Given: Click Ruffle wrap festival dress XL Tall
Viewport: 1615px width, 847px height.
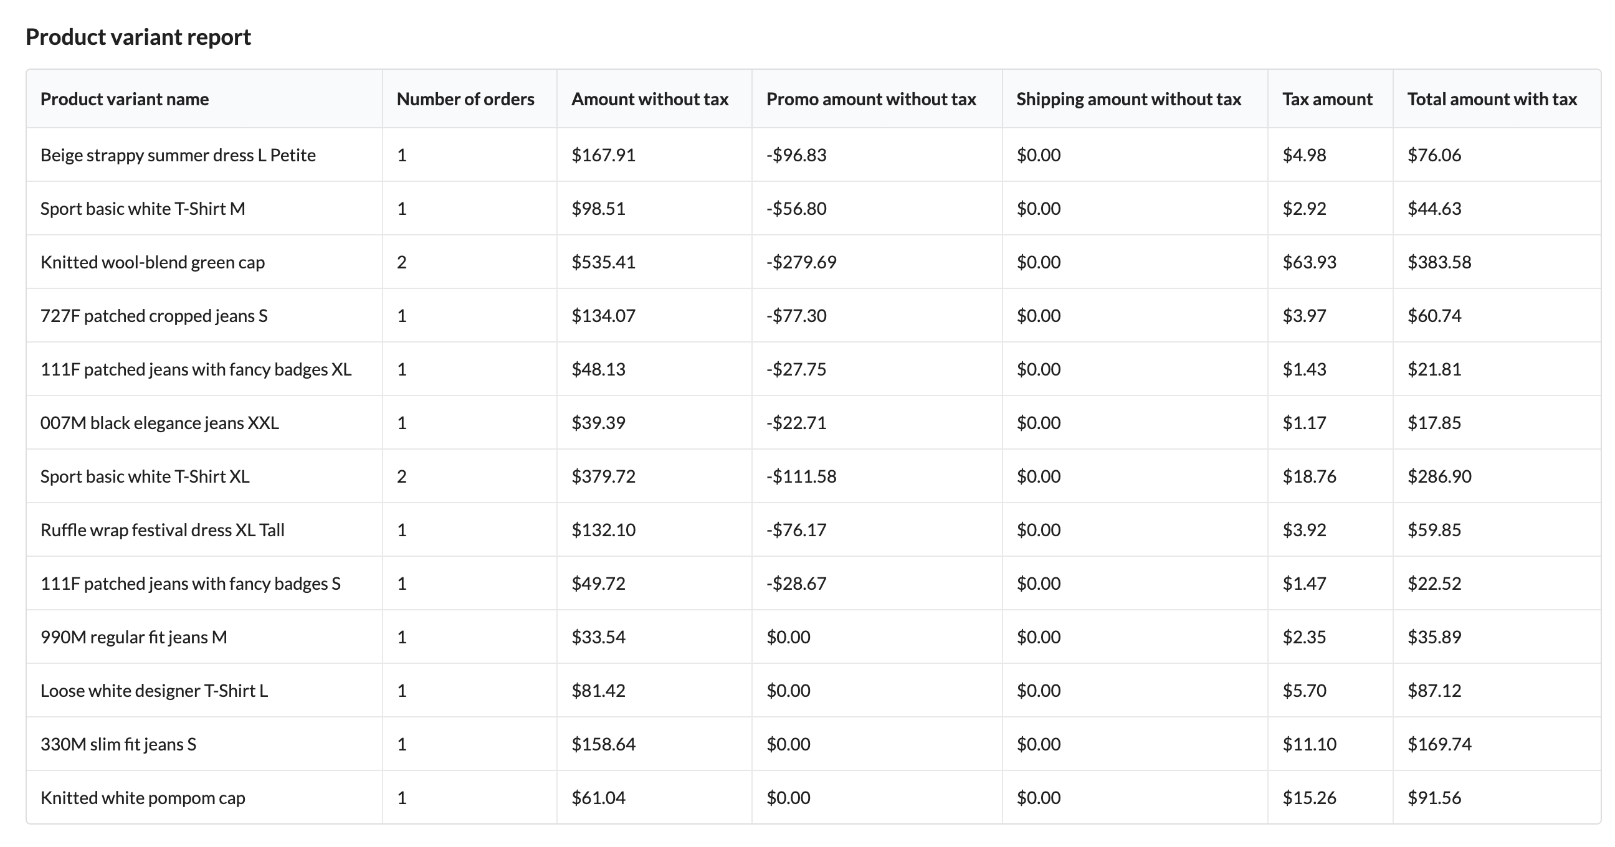Looking at the screenshot, I should pos(162,530).
